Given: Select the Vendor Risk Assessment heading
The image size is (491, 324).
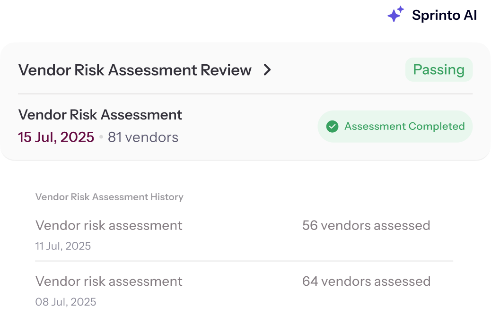Looking at the screenshot, I should pos(100,115).
